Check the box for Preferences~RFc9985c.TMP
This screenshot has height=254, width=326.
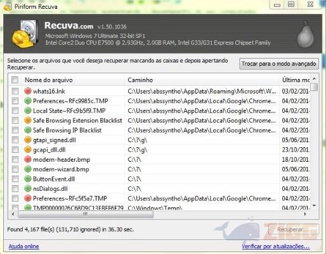[15, 100]
